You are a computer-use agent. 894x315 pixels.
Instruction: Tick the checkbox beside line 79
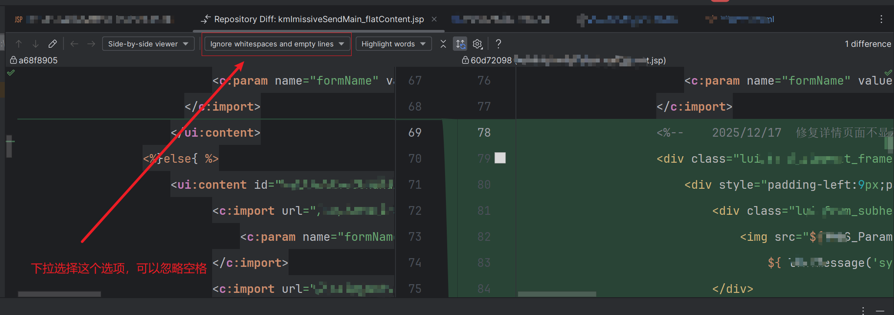click(501, 158)
